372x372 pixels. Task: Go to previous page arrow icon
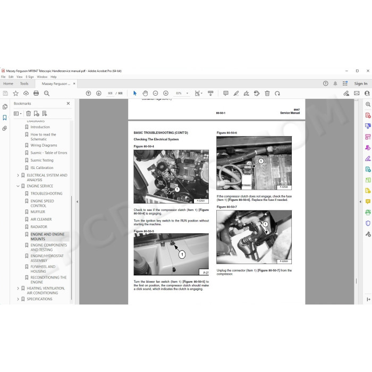pos(88,93)
